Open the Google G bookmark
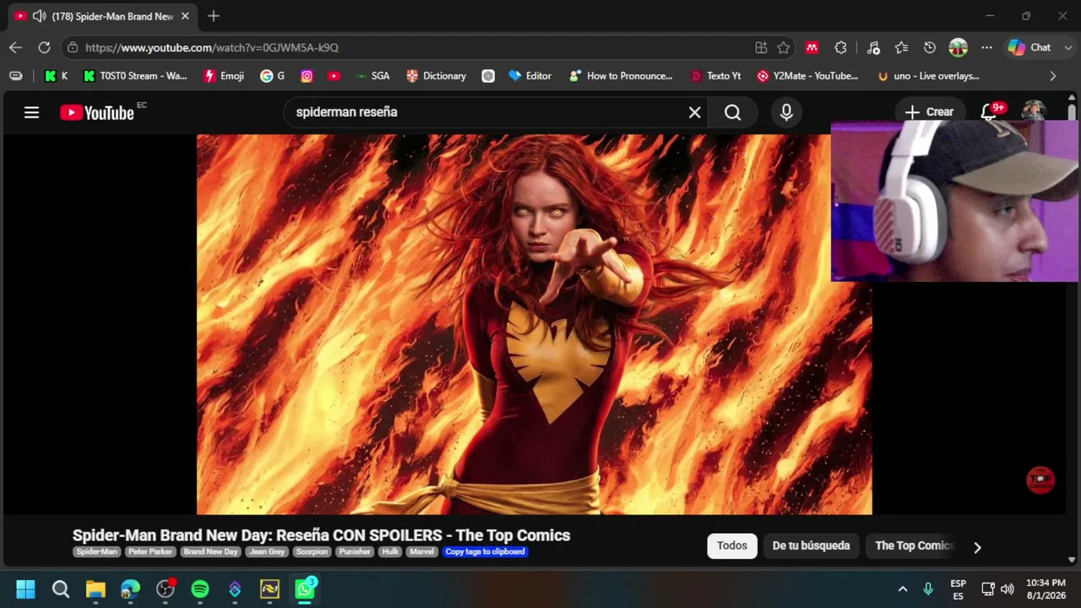Image resolution: width=1081 pixels, height=608 pixels. click(x=272, y=76)
